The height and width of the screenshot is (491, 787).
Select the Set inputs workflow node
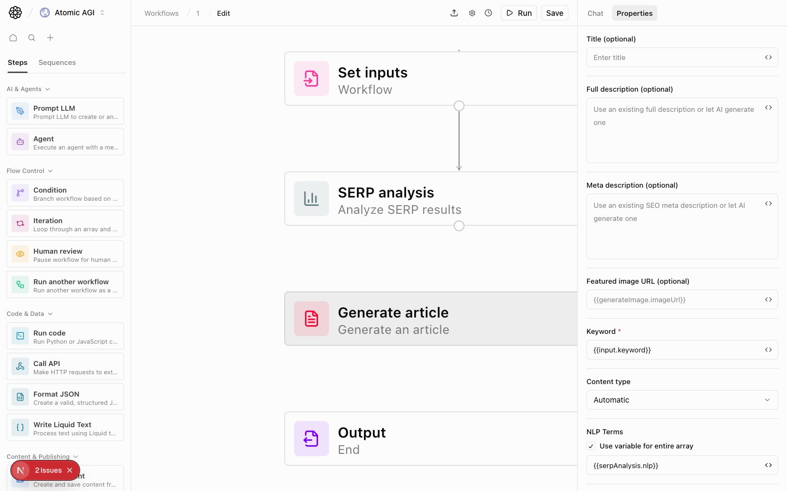[x=431, y=79]
